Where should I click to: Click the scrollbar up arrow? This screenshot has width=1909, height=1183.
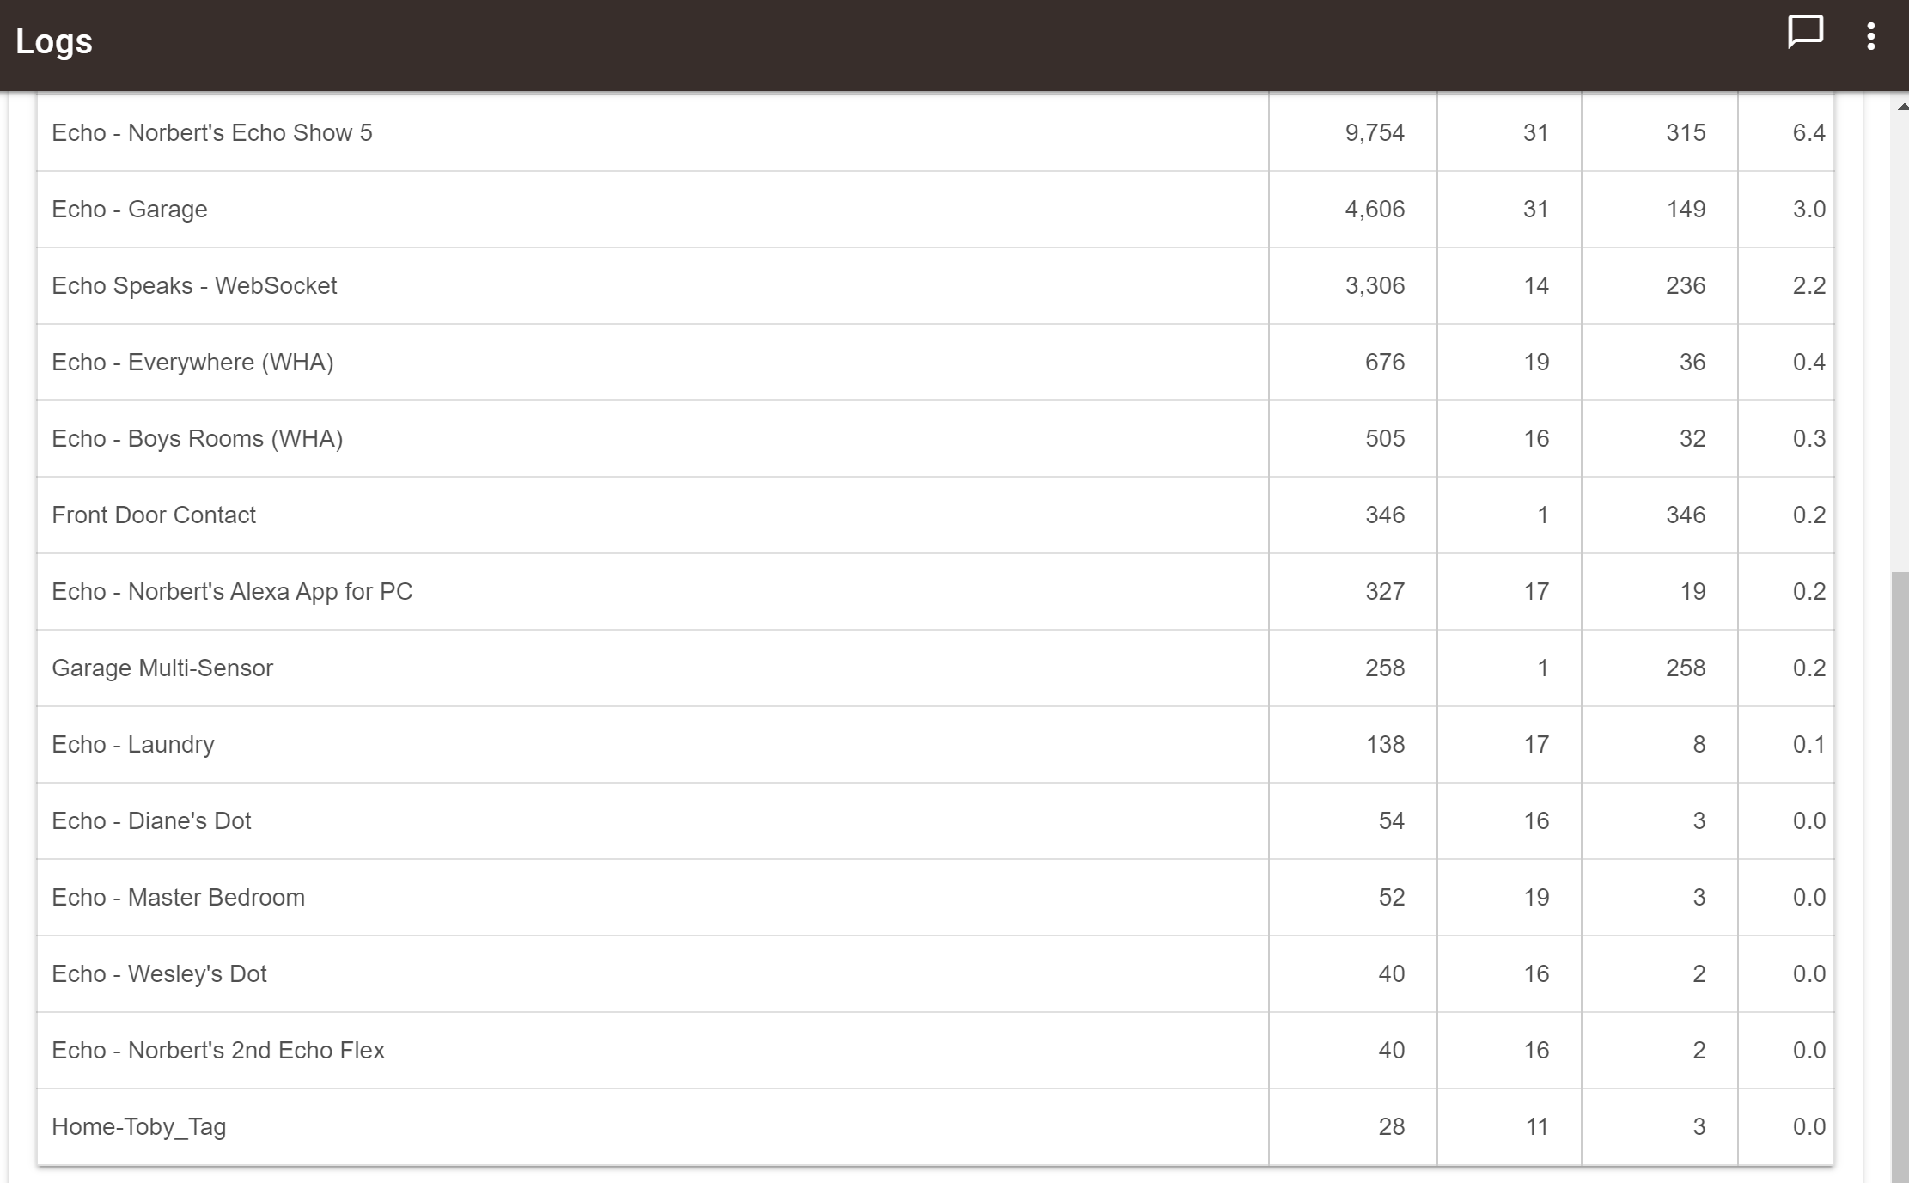coord(1901,107)
